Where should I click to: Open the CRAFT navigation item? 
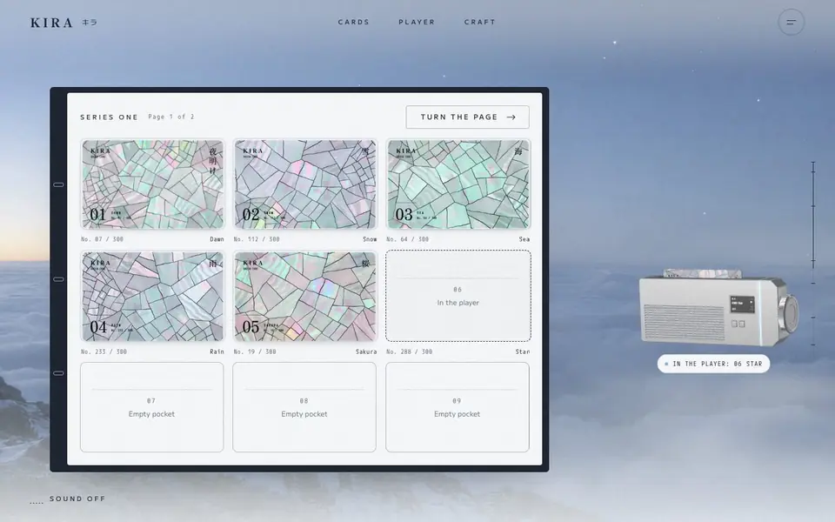480,22
